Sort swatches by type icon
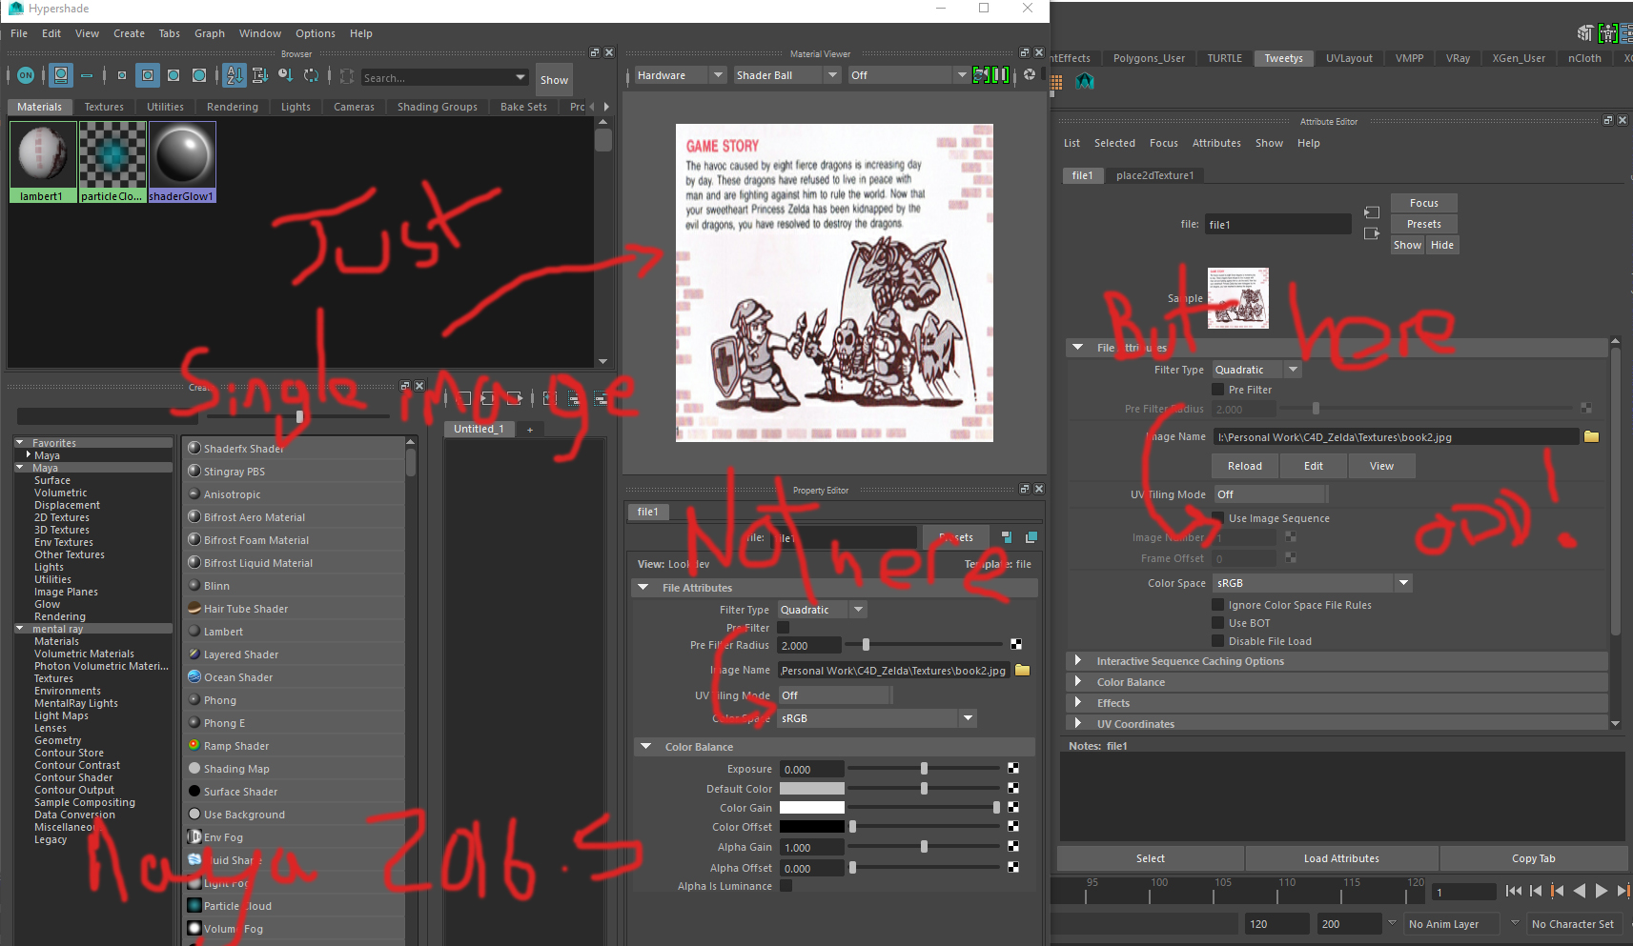The image size is (1633, 946). coord(259,75)
